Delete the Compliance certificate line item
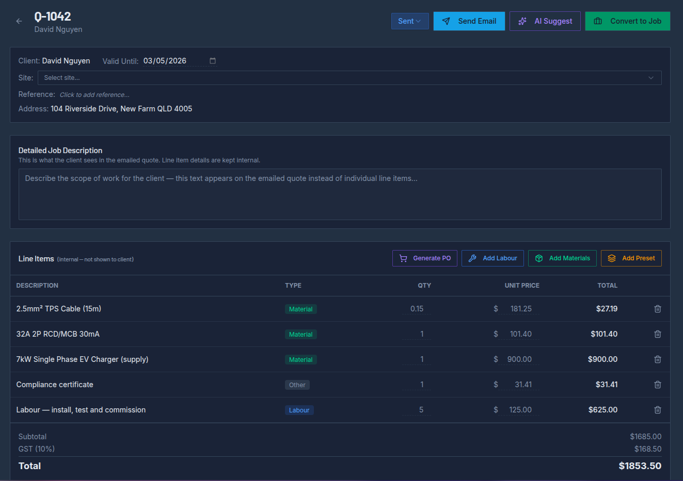The image size is (683, 481). (x=658, y=385)
